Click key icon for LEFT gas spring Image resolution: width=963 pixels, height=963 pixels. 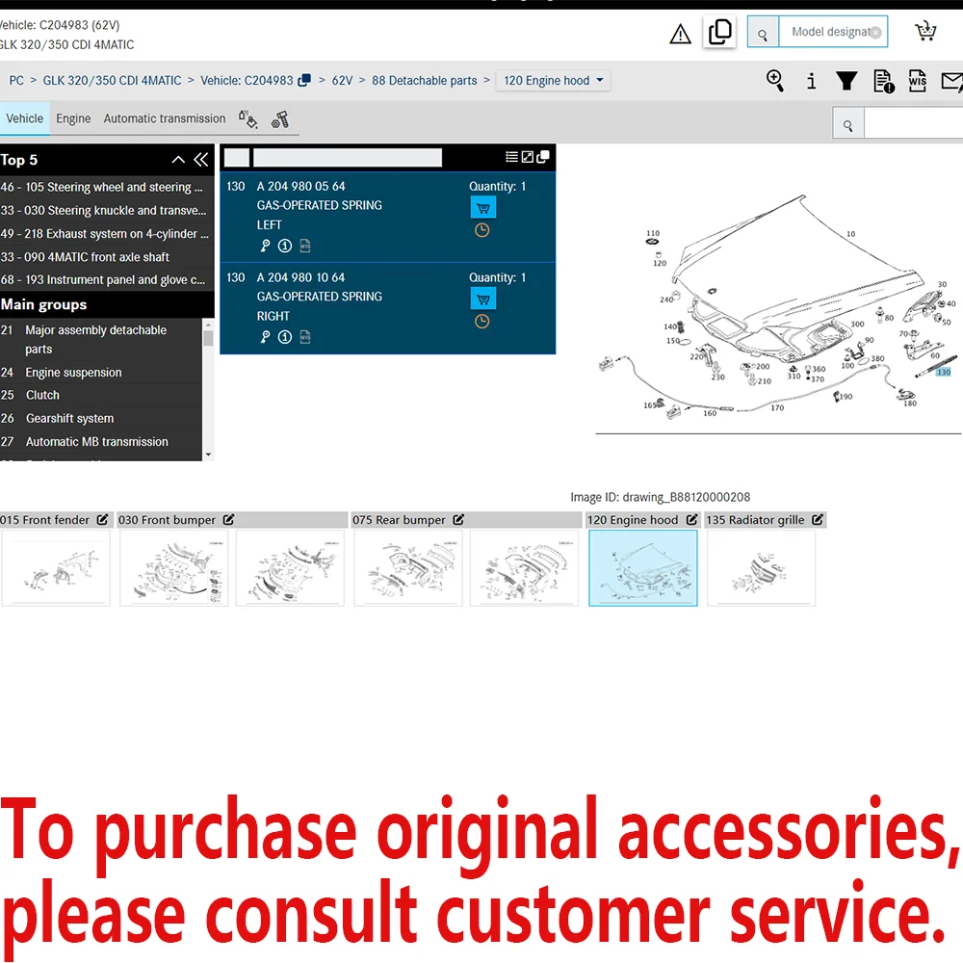[265, 246]
